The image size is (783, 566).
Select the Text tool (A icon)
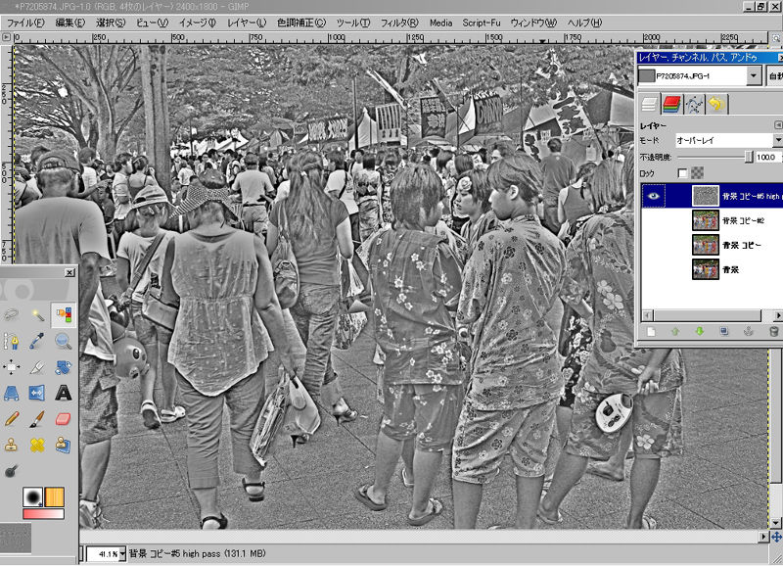[x=64, y=393]
